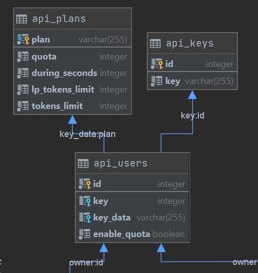Click the boolean type of enable_quota
This screenshot has height=273, width=258.
coord(168,234)
